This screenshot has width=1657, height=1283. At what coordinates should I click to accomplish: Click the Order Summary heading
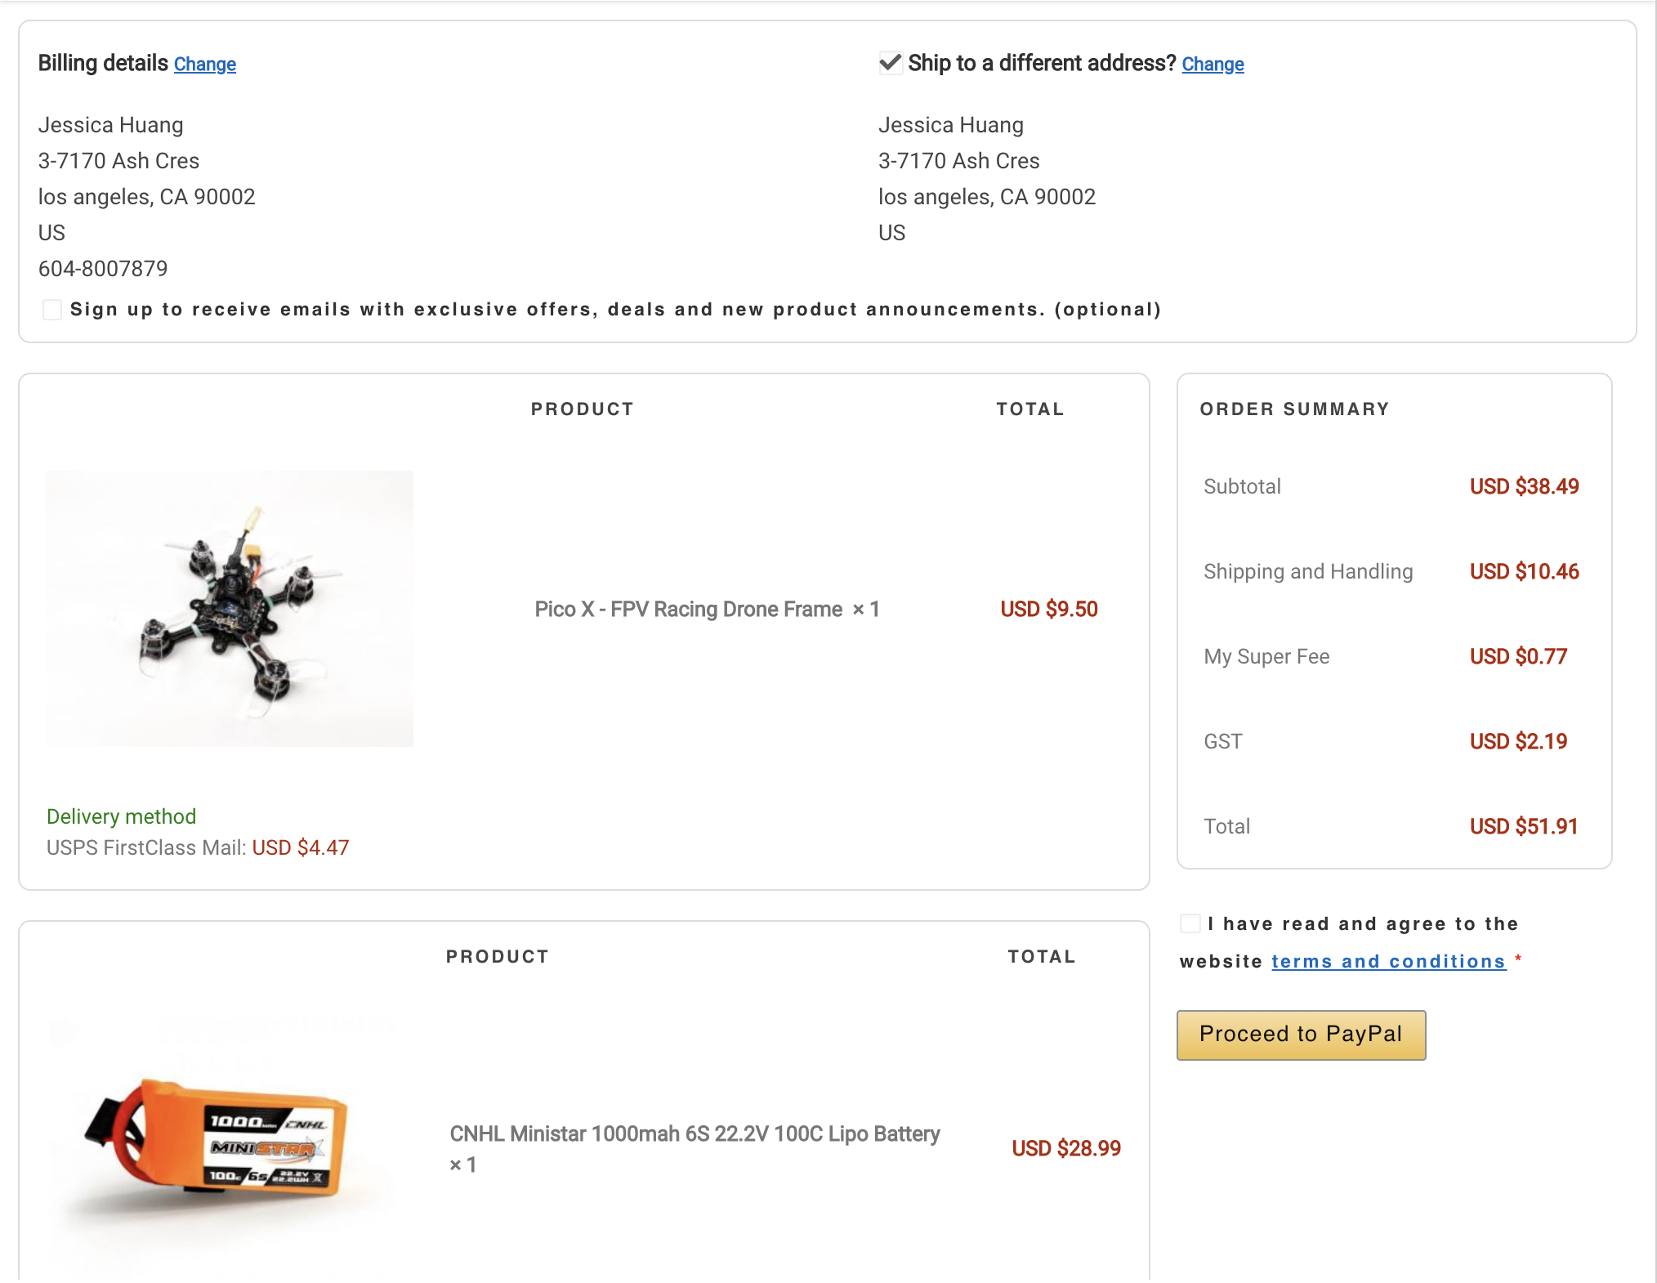[1294, 409]
